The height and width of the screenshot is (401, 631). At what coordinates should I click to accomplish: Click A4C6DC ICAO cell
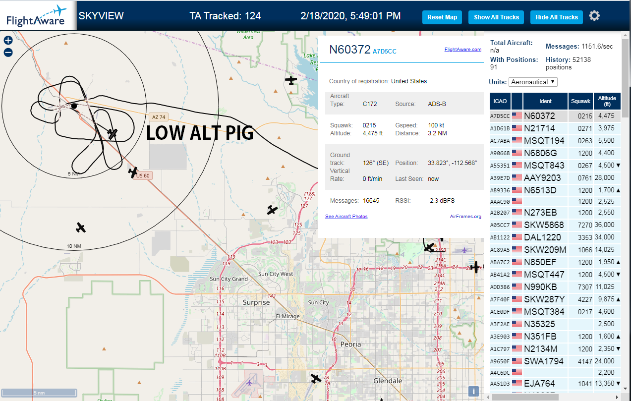500,372
